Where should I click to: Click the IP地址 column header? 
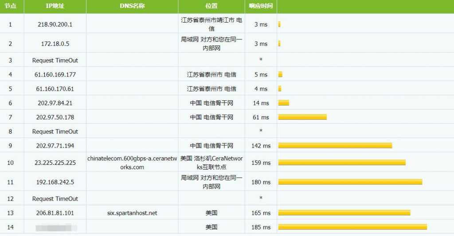pyautogui.click(x=55, y=6)
